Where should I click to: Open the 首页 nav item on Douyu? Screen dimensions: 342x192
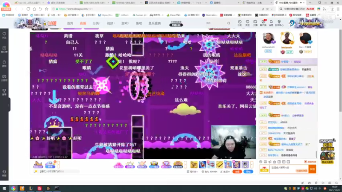70,23
